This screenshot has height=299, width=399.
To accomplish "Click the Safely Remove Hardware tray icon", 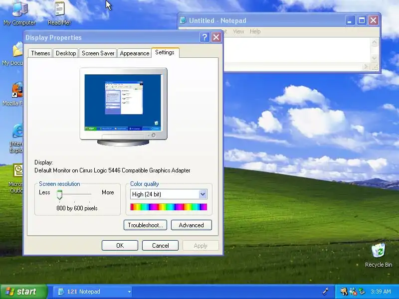I will click(x=362, y=292).
